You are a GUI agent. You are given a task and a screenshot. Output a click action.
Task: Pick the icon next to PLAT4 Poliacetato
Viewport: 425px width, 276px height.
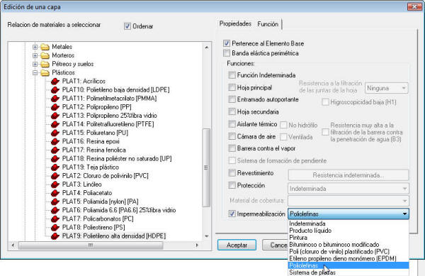click(55, 193)
